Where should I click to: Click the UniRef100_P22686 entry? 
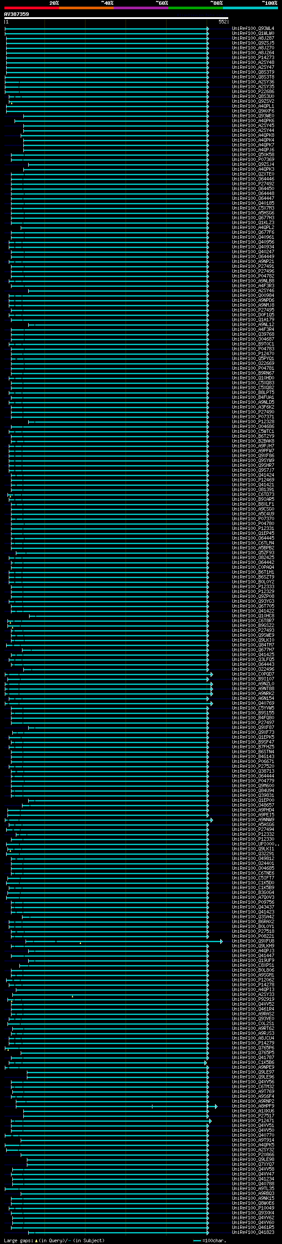coord(253,91)
